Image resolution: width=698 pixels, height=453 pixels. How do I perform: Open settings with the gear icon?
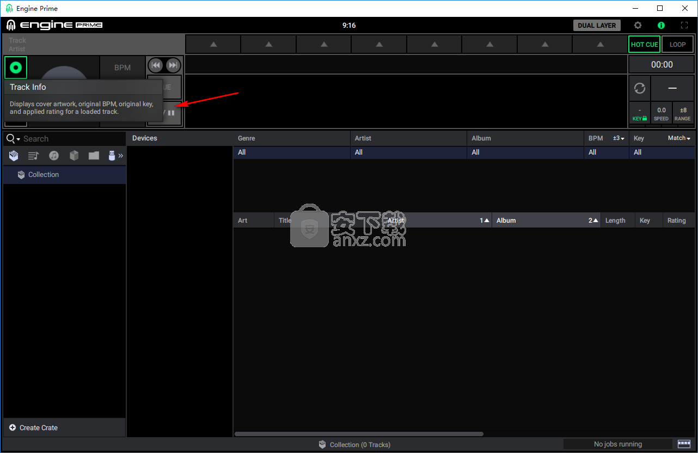point(638,25)
